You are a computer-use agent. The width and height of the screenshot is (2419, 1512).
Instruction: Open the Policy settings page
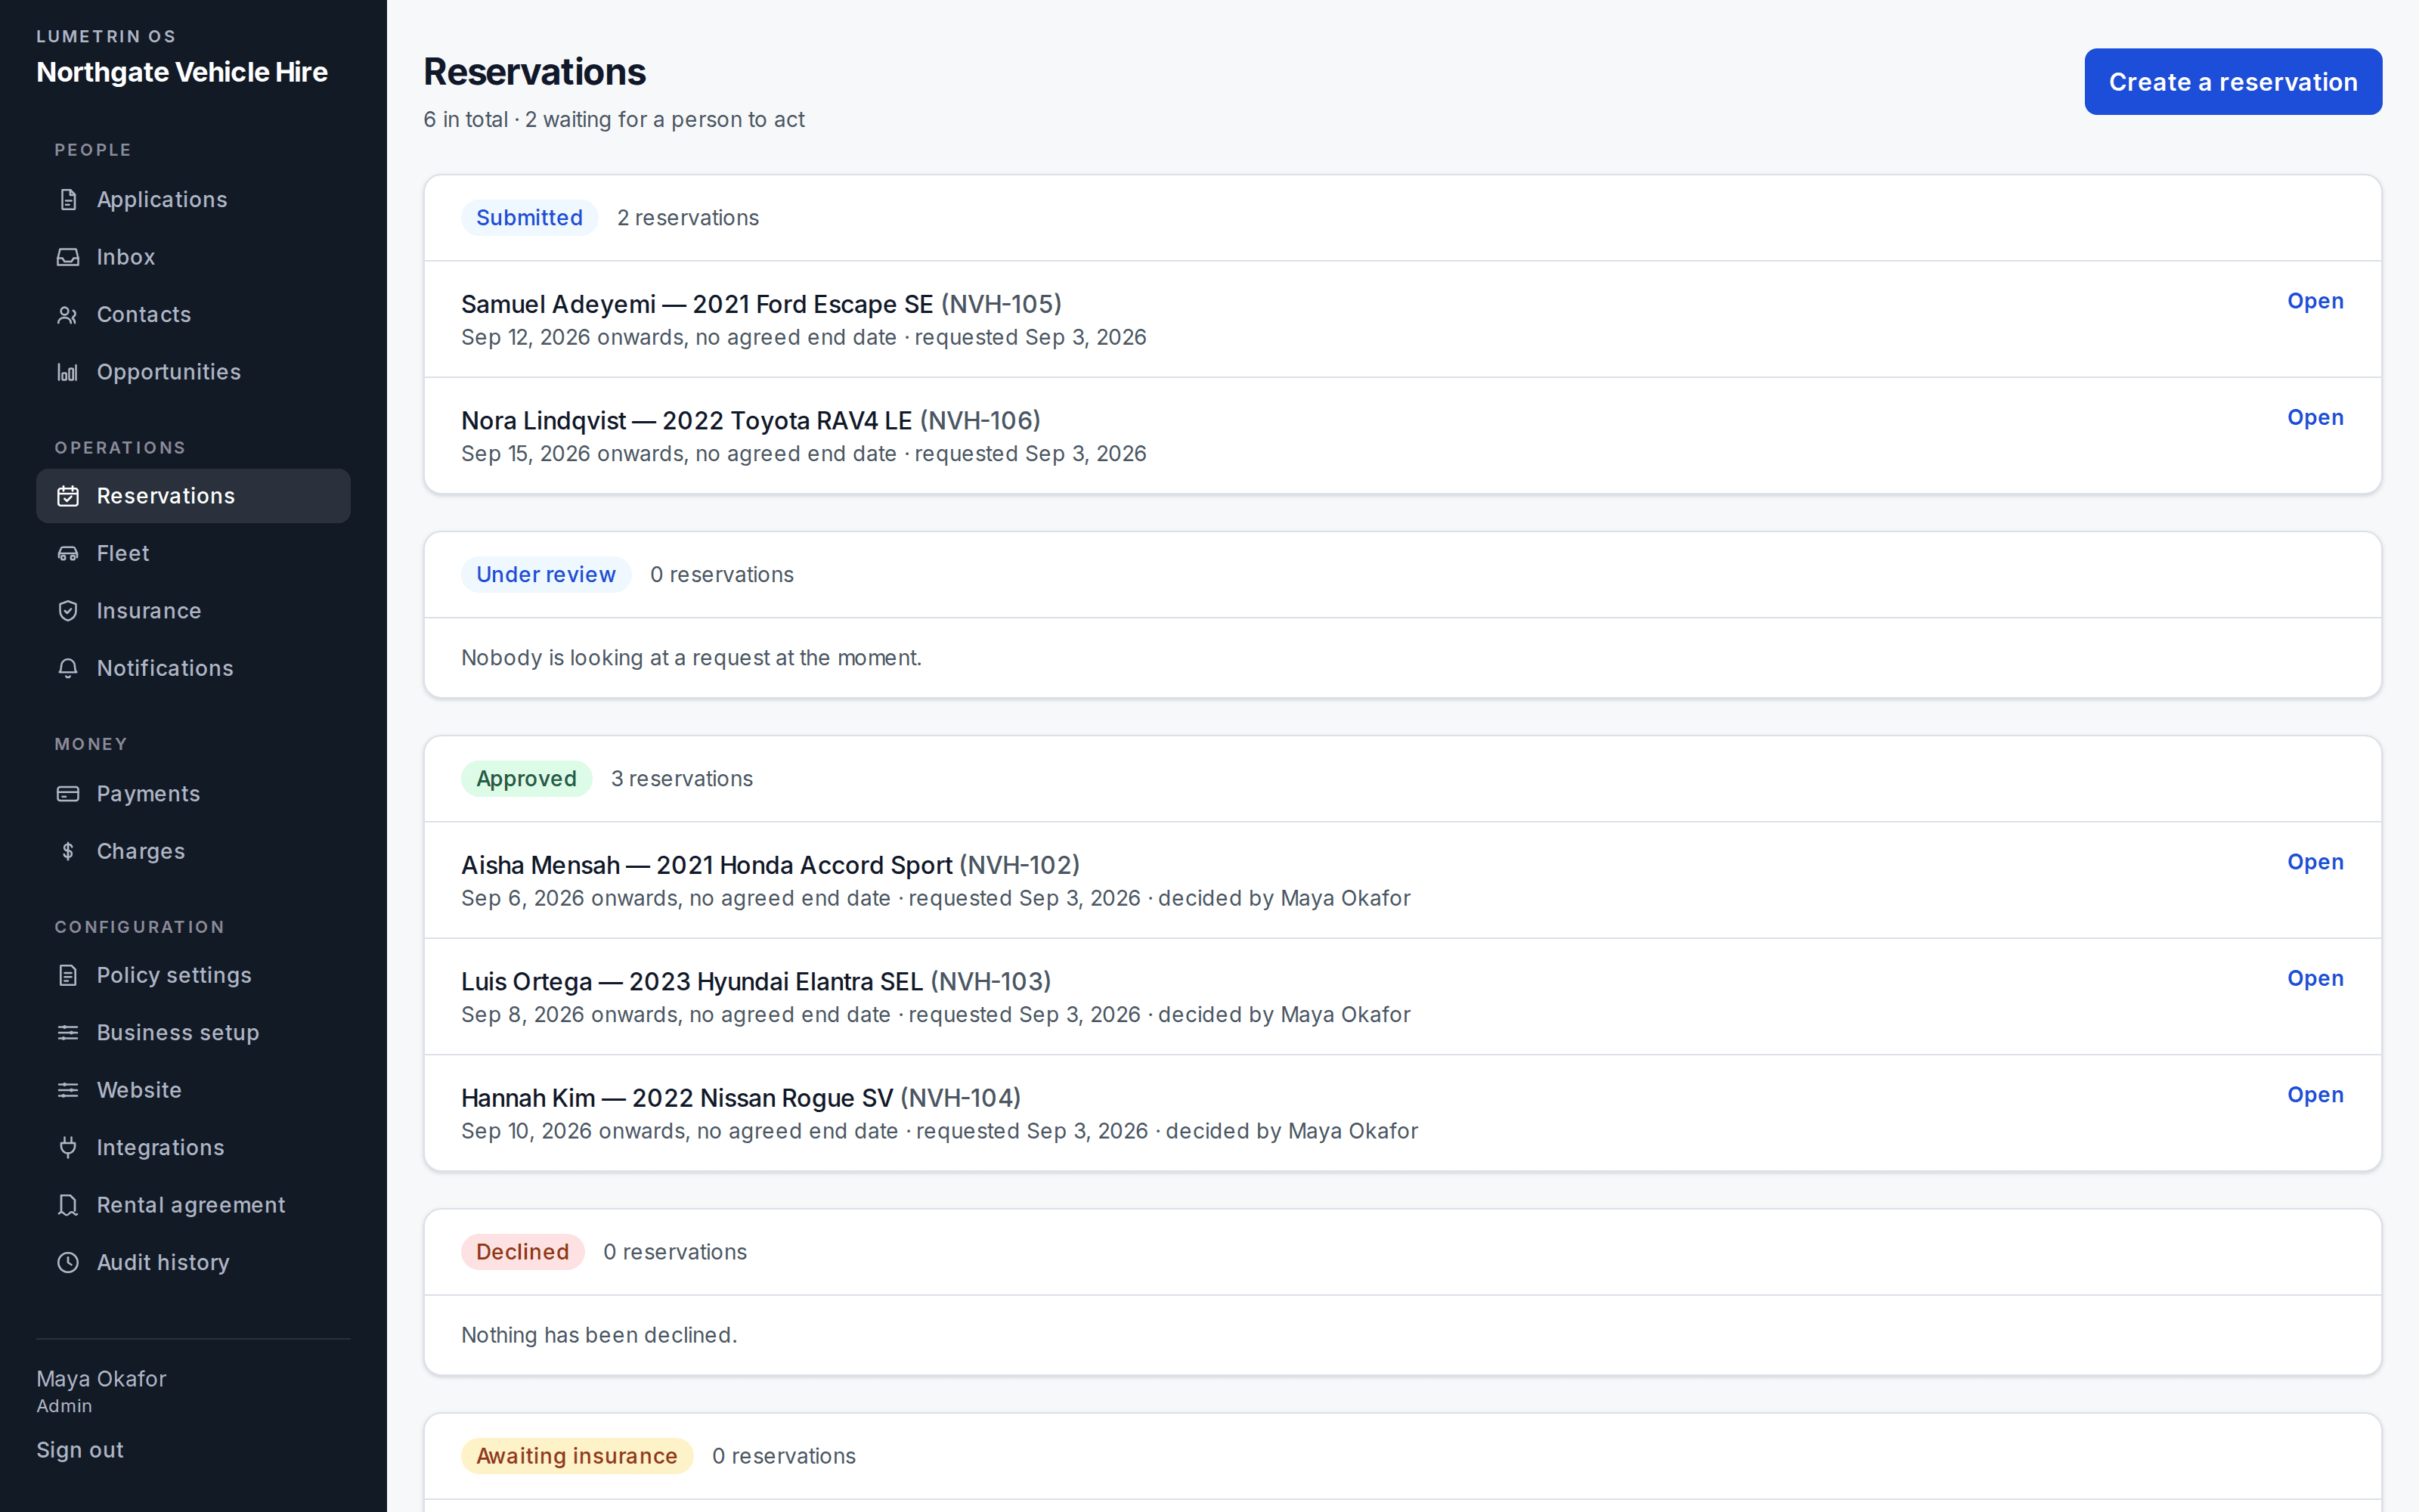pyautogui.click(x=193, y=975)
